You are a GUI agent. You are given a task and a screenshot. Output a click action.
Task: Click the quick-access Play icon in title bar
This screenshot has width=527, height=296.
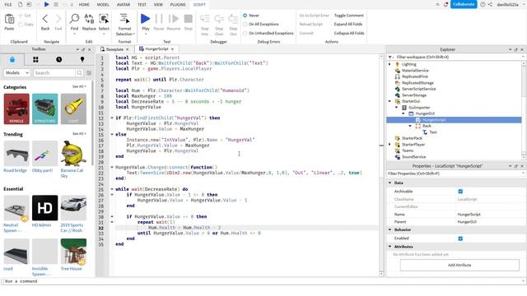coord(46,4)
